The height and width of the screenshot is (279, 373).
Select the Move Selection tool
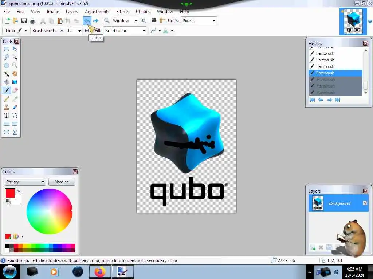click(15, 57)
